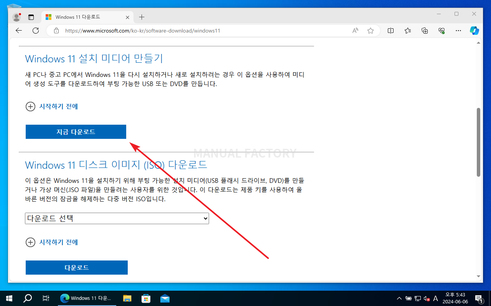Close the Windows 11 다운로드 tab
The image size is (491, 306).
tap(128, 17)
